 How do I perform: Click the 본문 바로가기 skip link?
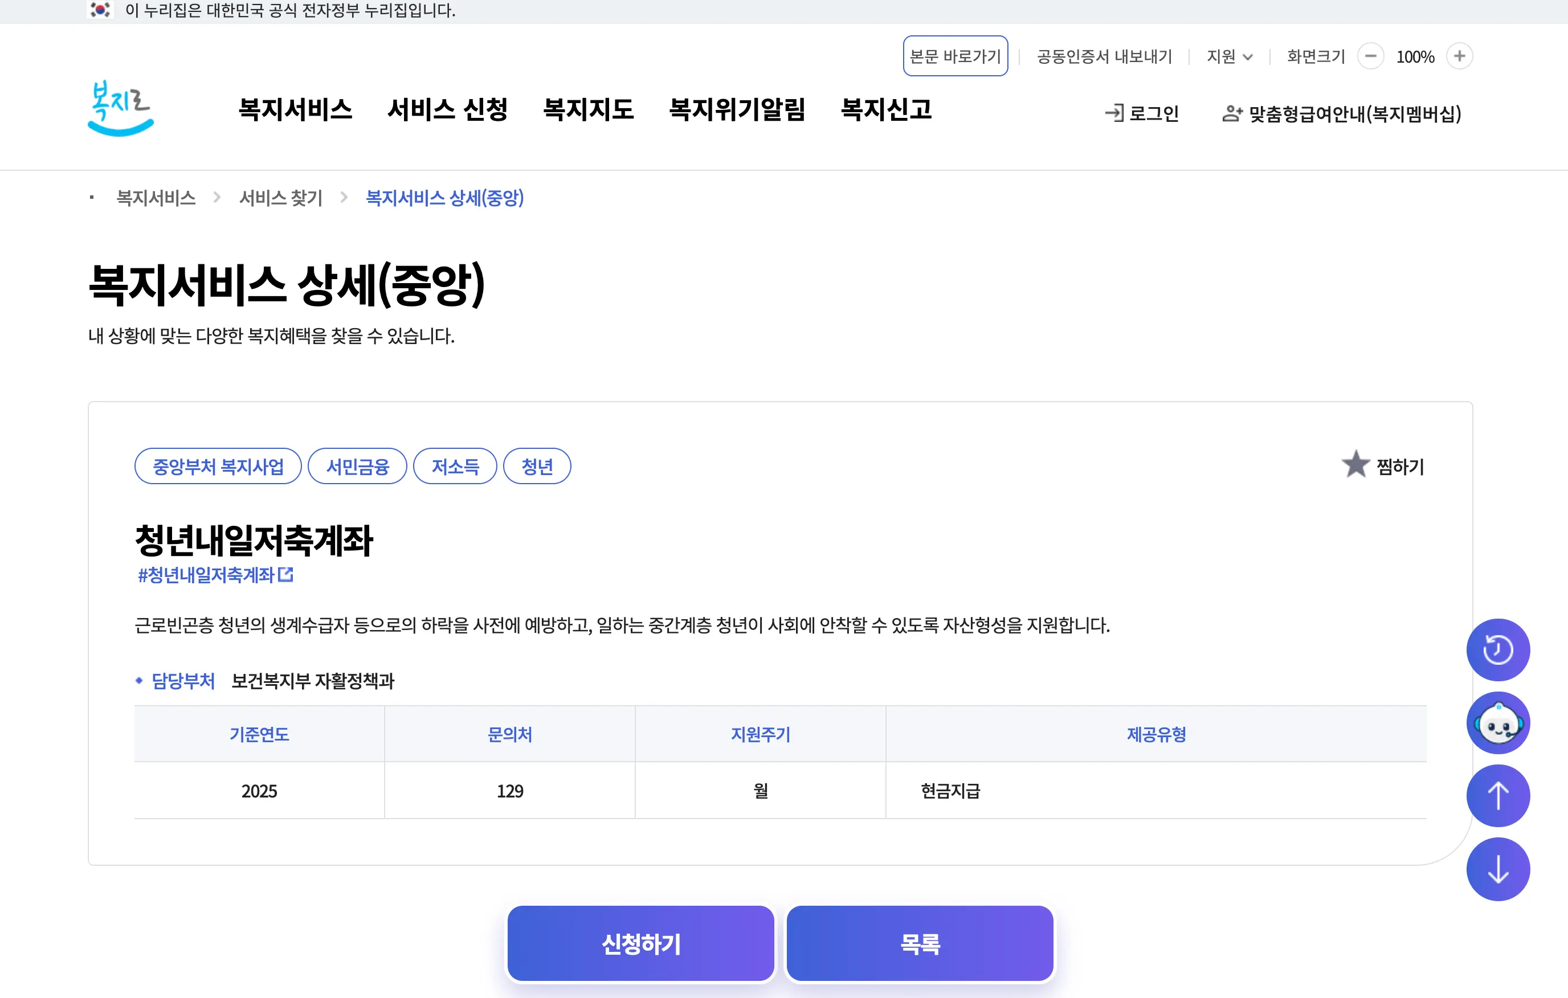(954, 56)
